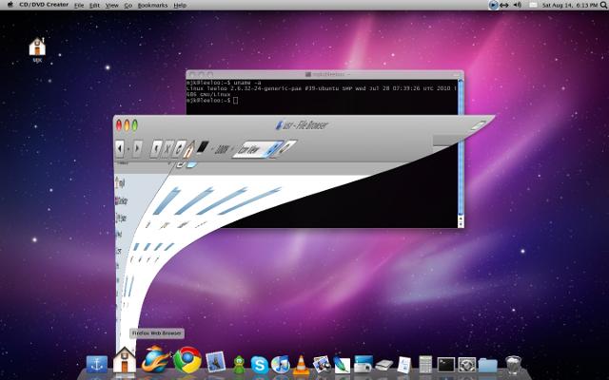Open the calculator icon in the dock

tap(425, 363)
